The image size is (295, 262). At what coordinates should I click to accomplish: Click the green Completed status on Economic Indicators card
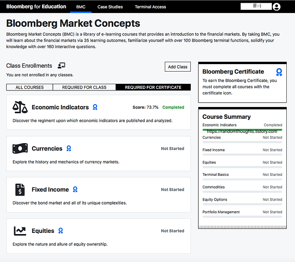(173, 107)
